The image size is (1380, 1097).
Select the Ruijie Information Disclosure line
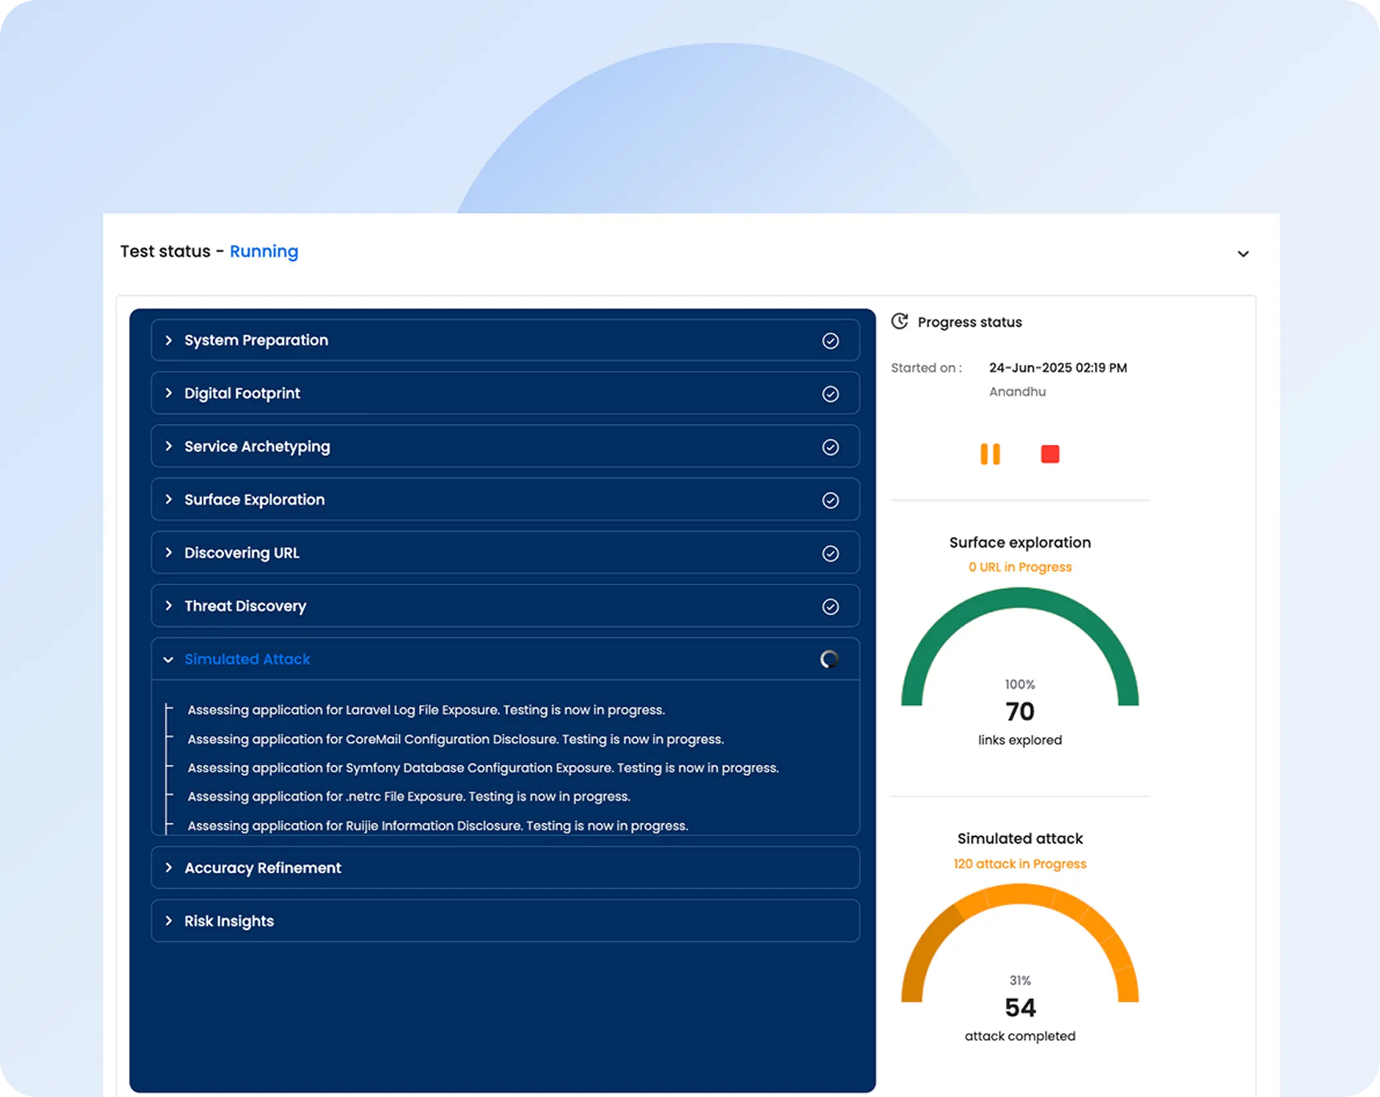click(x=438, y=825)
